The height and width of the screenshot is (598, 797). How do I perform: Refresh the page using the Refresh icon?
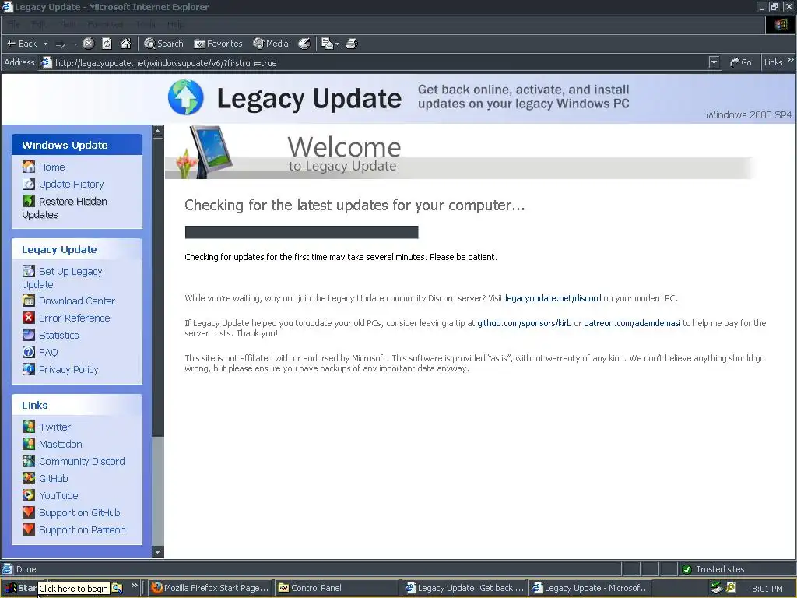(x=107, y=44)
